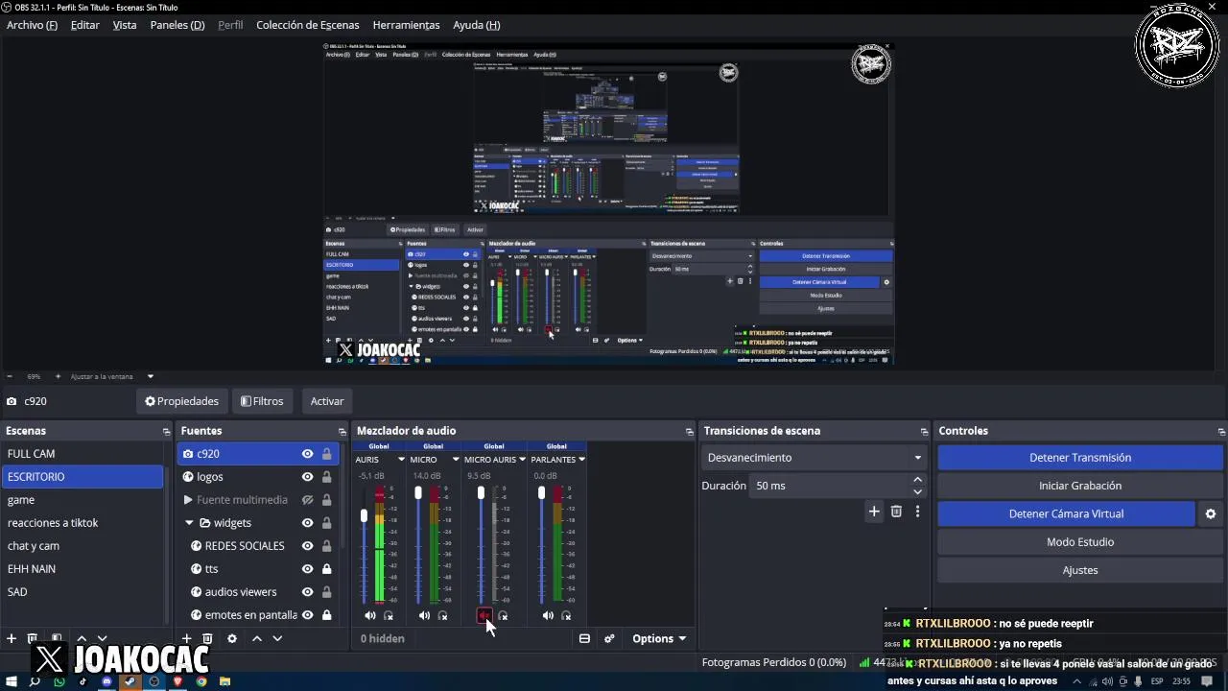Click the MICRO volume fader handle
The height and width of the screenshot is (691, 1228).
tap(418, 492)
